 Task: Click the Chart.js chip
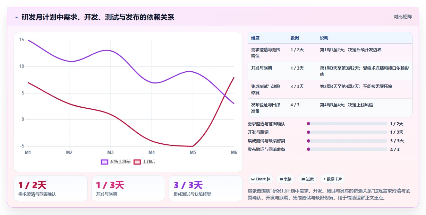(x=261, y=179)
